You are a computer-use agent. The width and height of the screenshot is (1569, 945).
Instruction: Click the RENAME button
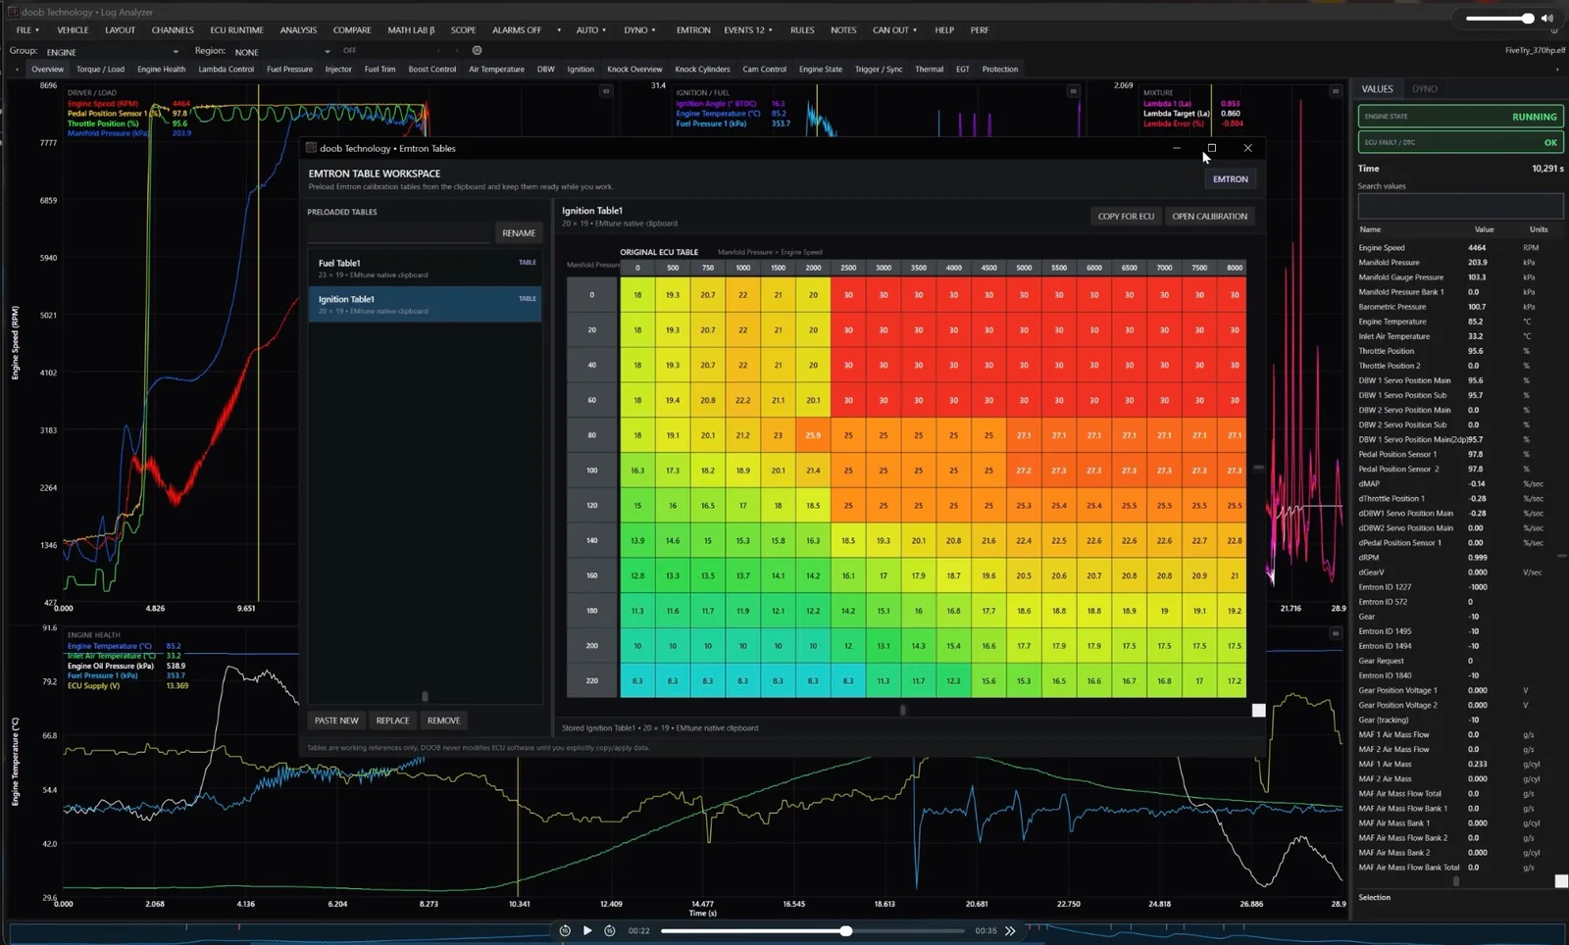tap(519, 233)
